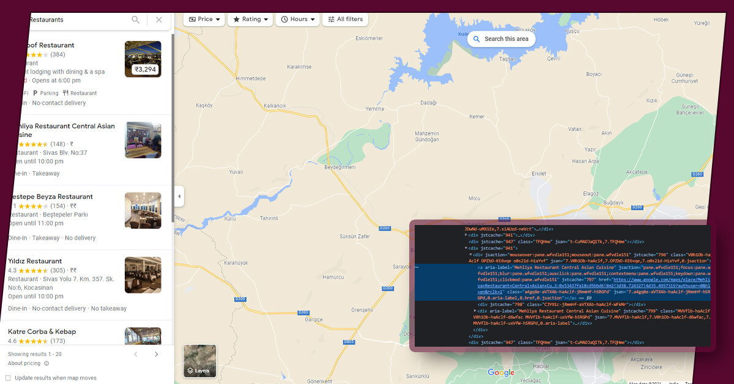This screenshot has width=734, height=384.
Task: Open the Layers map type thumbnail
Action: click(x=199, y=361)
